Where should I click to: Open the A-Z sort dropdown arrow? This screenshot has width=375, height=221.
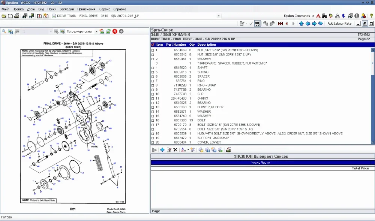point(187,150)
